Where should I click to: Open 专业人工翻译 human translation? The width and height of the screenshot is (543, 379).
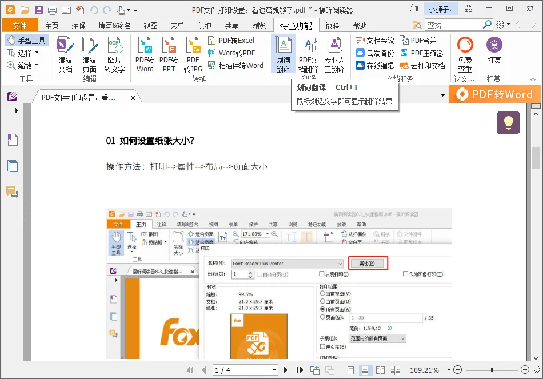coord(334,54)
